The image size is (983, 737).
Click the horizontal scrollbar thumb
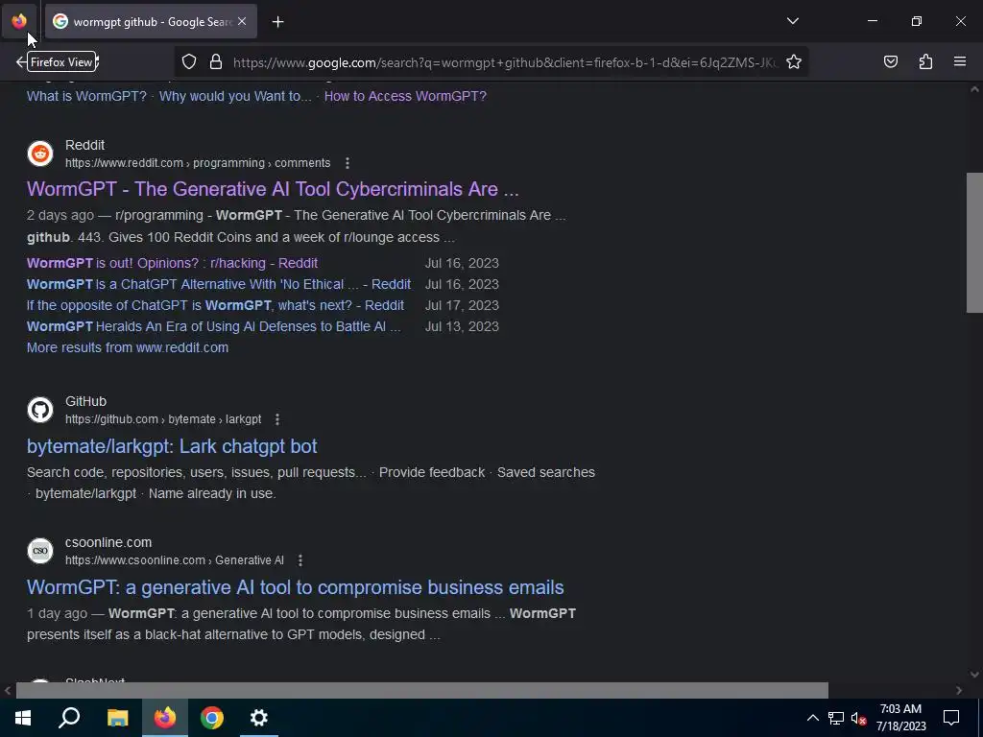click(422, 690)
